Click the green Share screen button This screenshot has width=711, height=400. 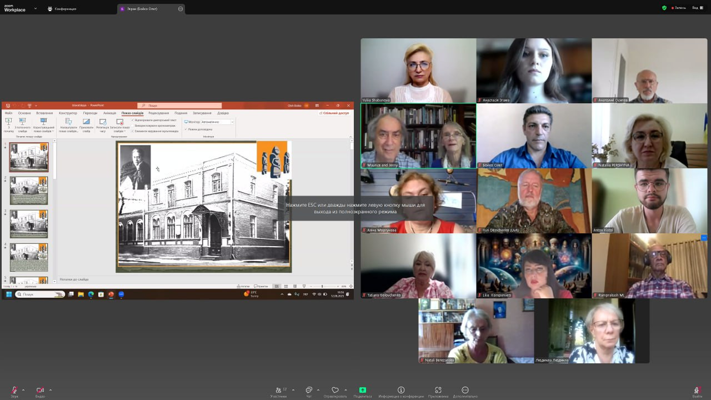[363, 391]
